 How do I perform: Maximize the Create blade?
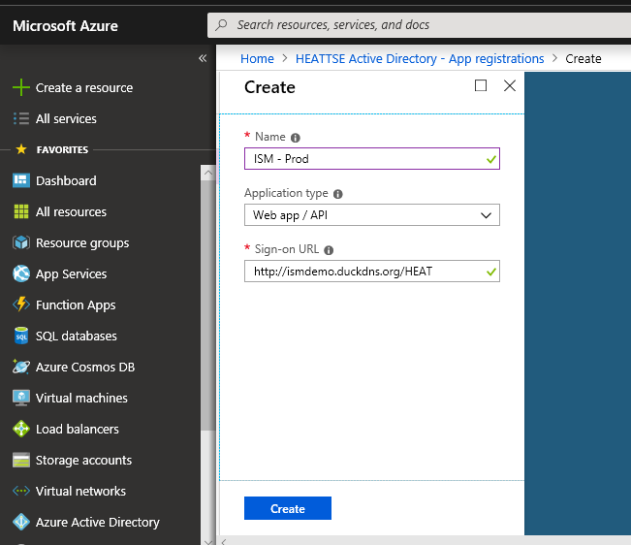click(481, 86)
